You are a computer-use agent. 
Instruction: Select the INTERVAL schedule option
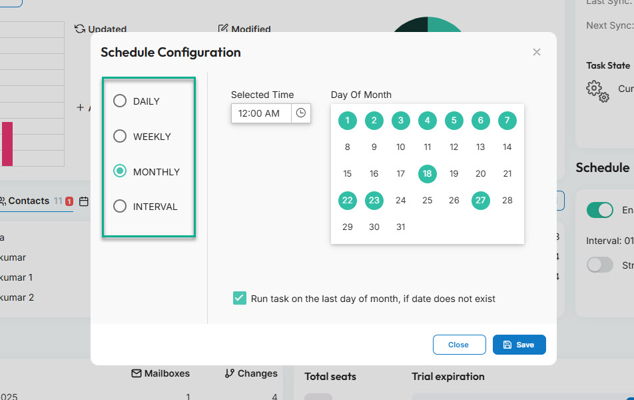click(120, 207)
